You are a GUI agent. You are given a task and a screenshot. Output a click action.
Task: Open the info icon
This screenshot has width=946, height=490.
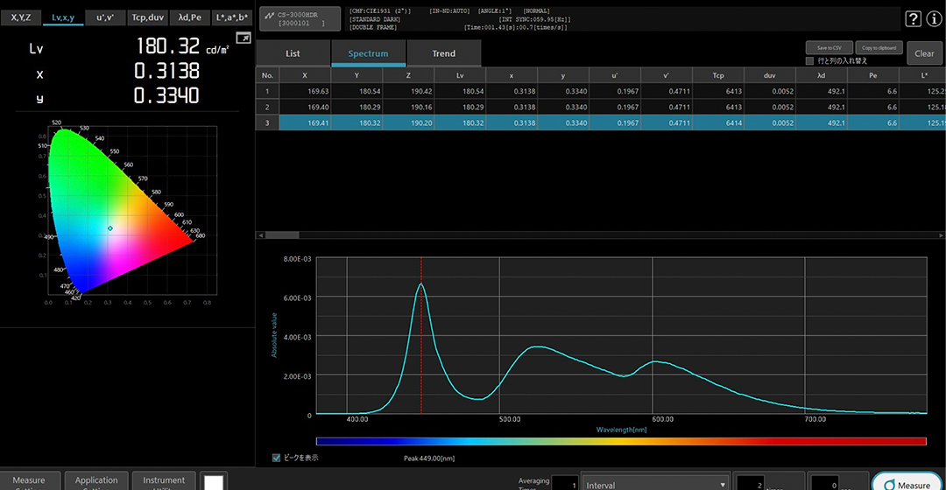click(x=934, y=19)
